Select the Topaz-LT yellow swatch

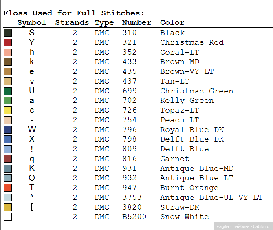click(x=8, y=111)
